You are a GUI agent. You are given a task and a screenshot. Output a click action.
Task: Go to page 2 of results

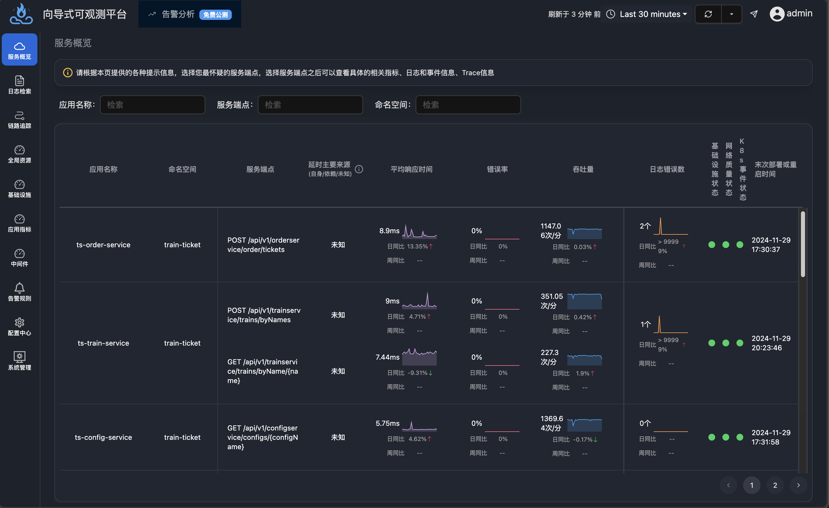(x=775, y=485)
